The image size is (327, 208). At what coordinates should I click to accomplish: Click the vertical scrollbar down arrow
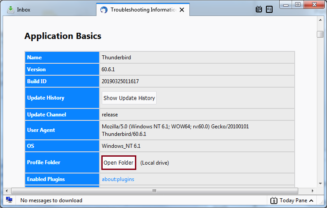click(320, 183)
